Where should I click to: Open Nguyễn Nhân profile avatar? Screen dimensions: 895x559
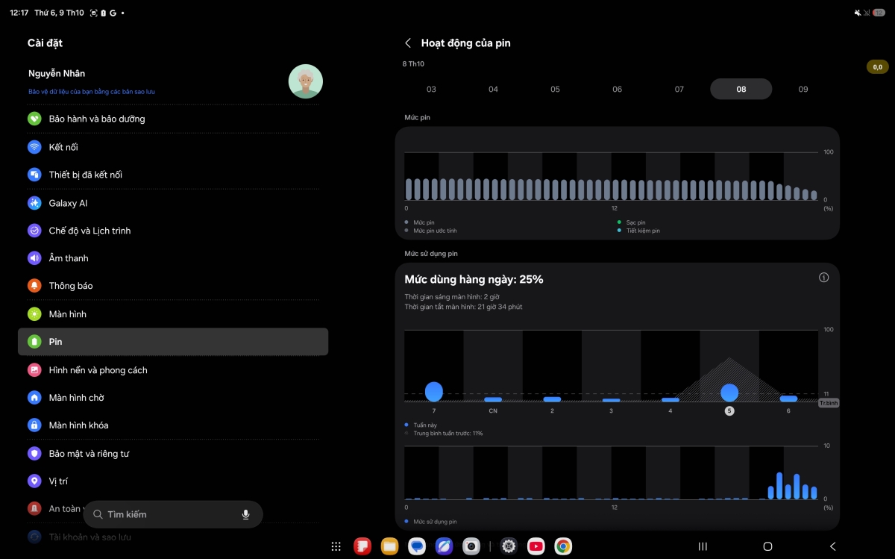(306, 81)
